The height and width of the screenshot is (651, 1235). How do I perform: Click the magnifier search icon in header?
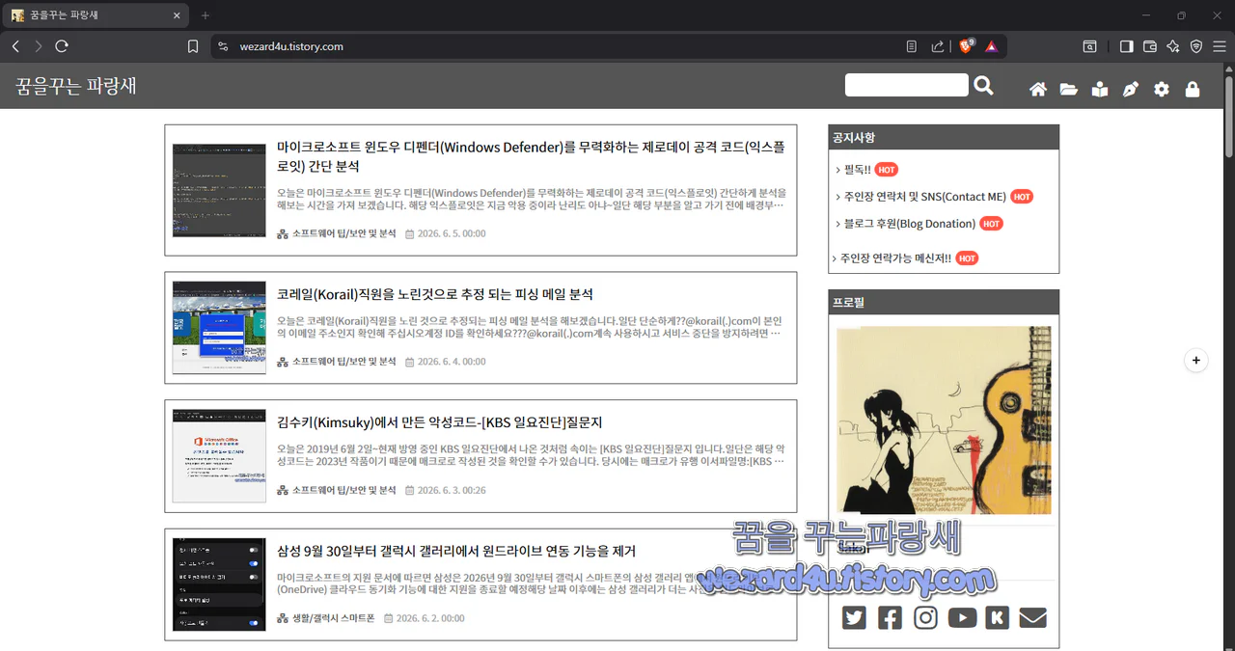coord(983,86)
